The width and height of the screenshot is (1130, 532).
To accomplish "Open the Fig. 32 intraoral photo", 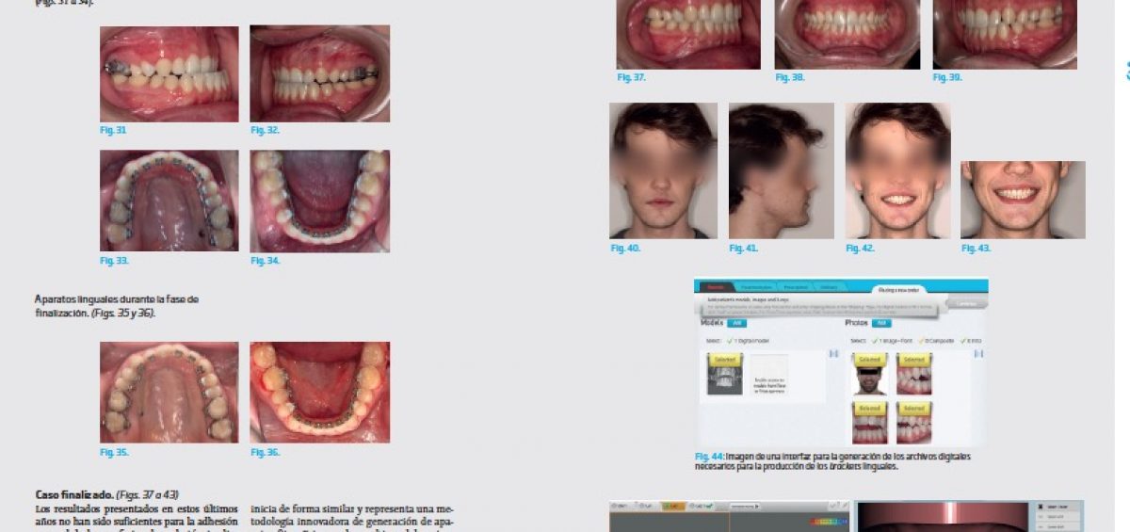I will (x=320, y=74).
